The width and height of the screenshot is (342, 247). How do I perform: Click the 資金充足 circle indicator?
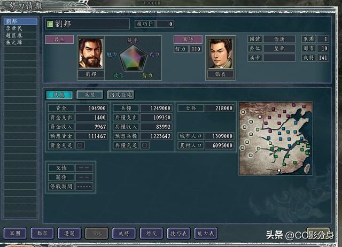[80, 145]
